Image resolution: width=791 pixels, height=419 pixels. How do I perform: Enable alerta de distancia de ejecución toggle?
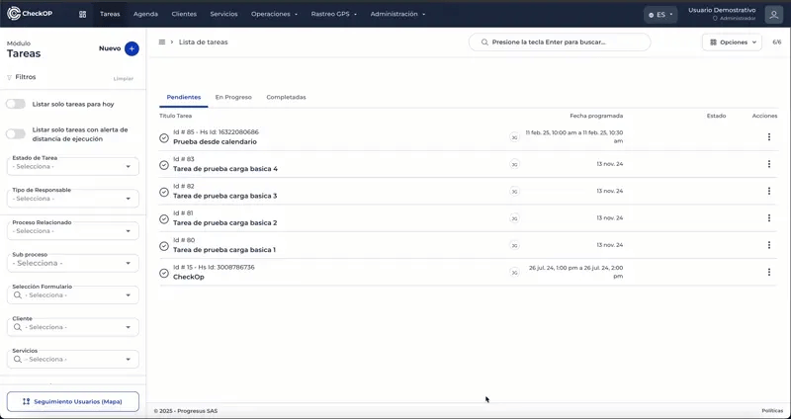[x=16, y=134]
